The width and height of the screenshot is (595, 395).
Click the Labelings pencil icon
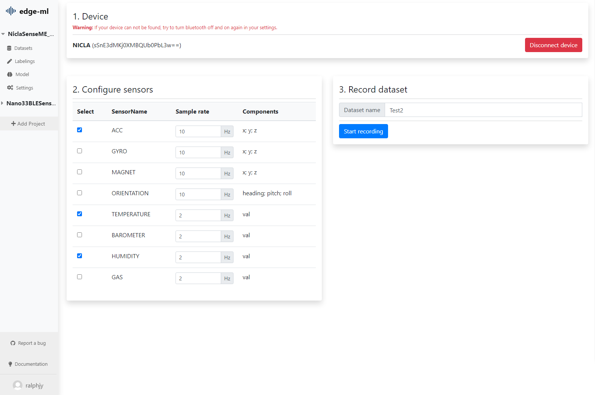pyautogui.click(x=9, y=61)
